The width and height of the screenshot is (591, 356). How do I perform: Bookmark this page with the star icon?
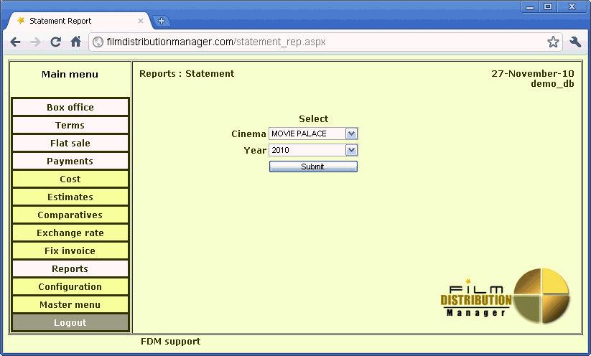552,42
